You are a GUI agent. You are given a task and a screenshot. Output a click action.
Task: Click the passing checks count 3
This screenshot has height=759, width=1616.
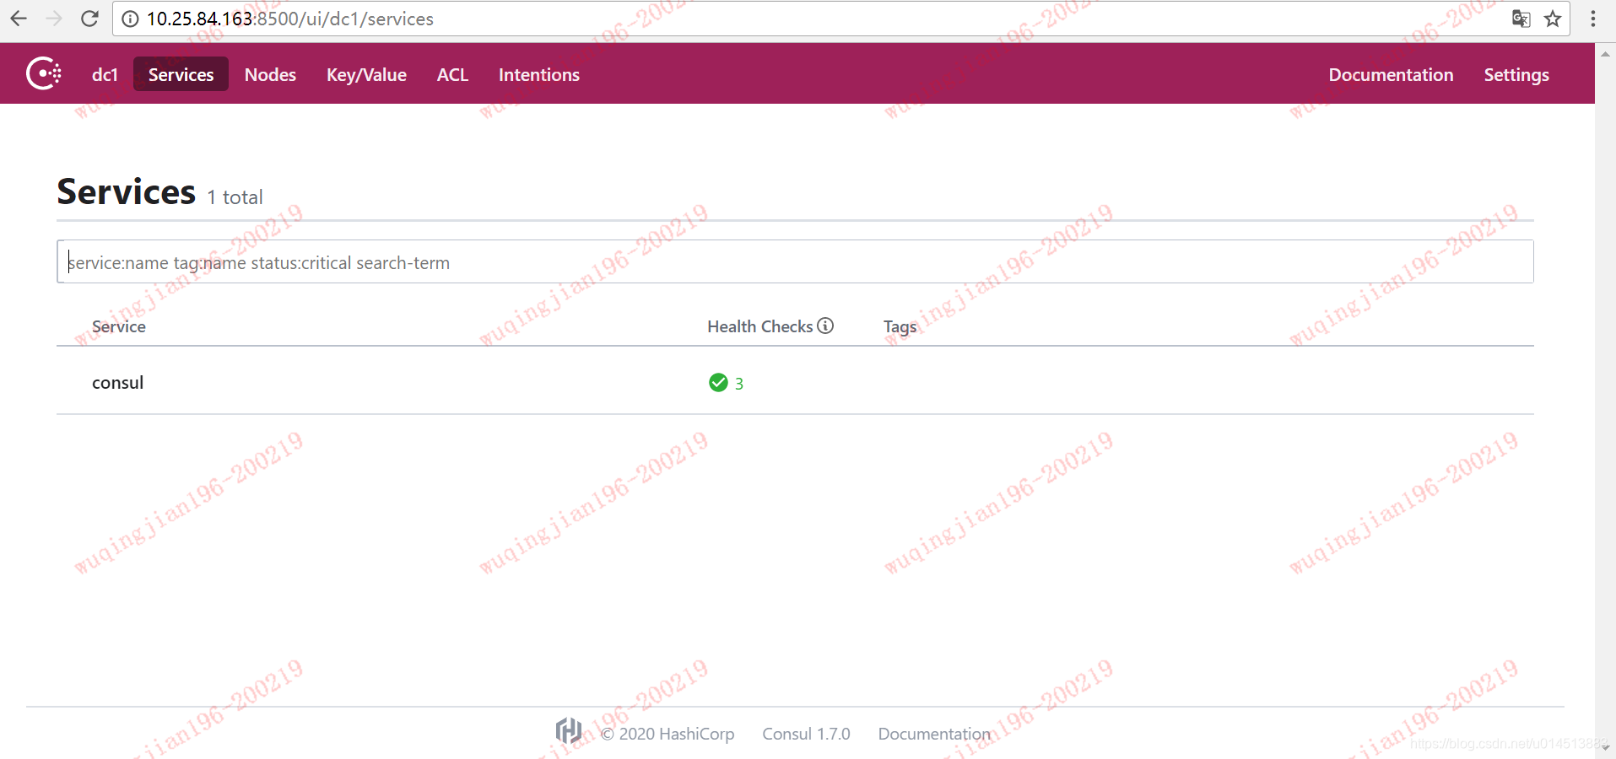pos(739,384)
